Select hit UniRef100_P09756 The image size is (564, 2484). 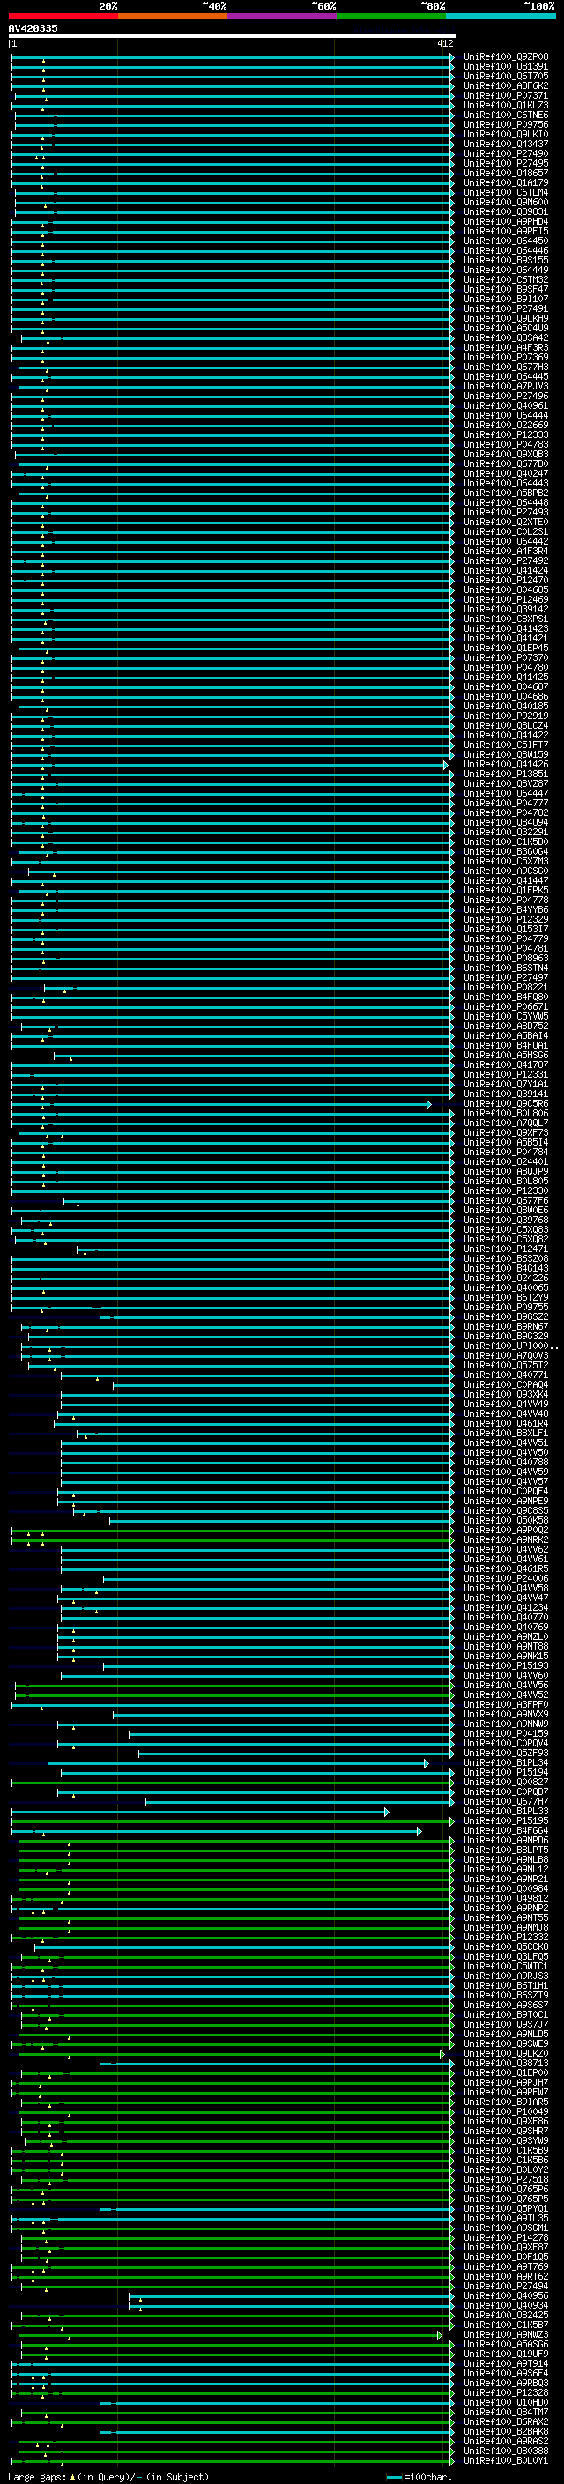point(506,124)
